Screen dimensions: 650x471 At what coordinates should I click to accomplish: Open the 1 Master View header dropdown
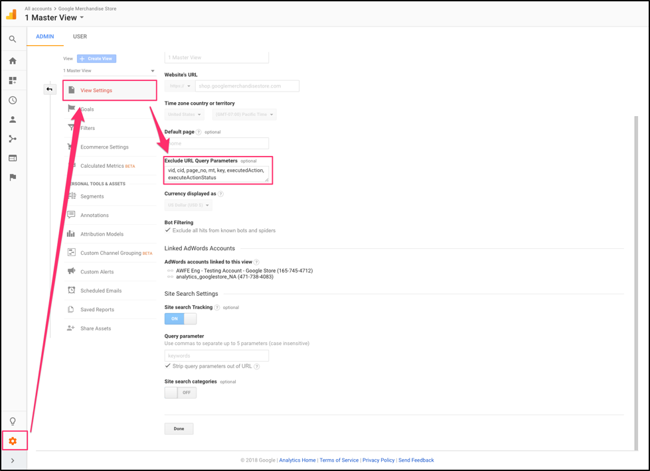(x=54, y=18)
